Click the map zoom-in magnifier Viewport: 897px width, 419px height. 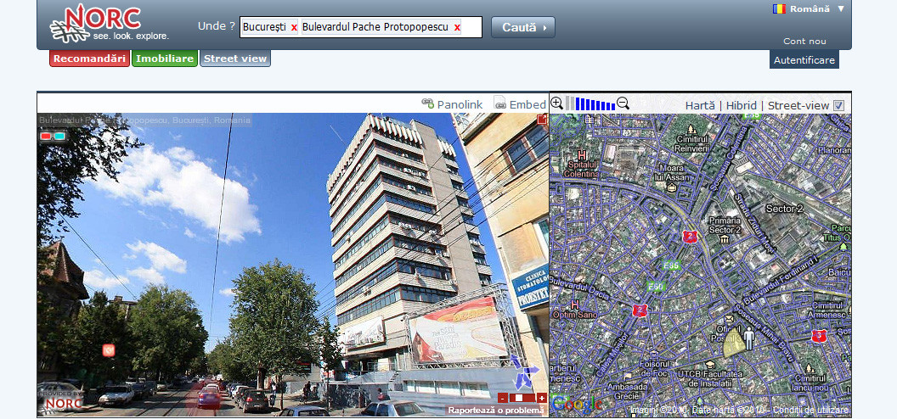pyautogui.click(x=557, y=103)
